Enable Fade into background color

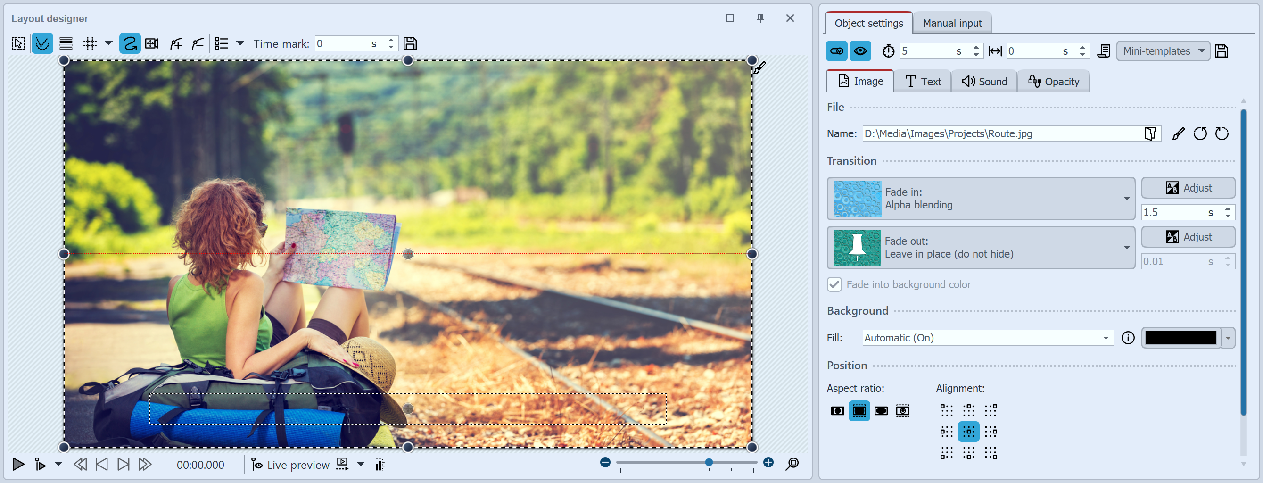(x=834, y=284)
